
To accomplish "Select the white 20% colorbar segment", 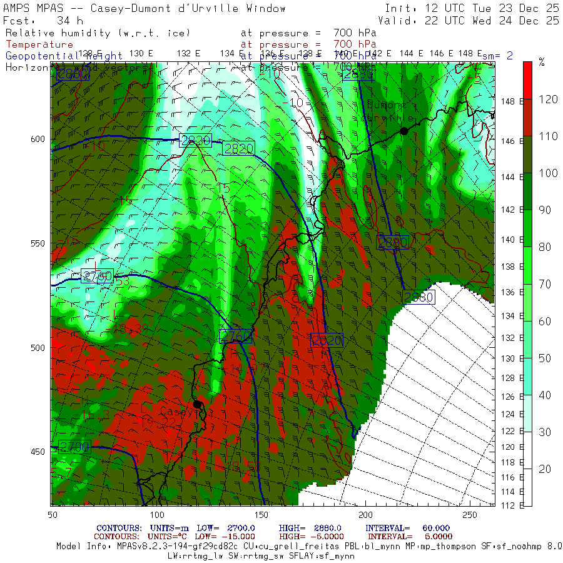I will coord(527,450).
